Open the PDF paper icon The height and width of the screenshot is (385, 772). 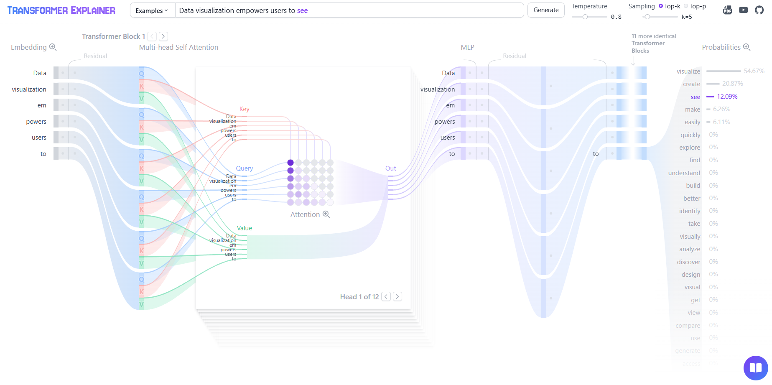tap(727, 10)
